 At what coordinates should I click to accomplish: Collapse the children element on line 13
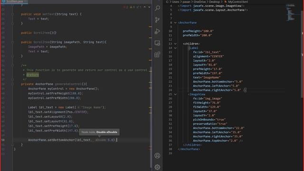click(x=175, y=44)
